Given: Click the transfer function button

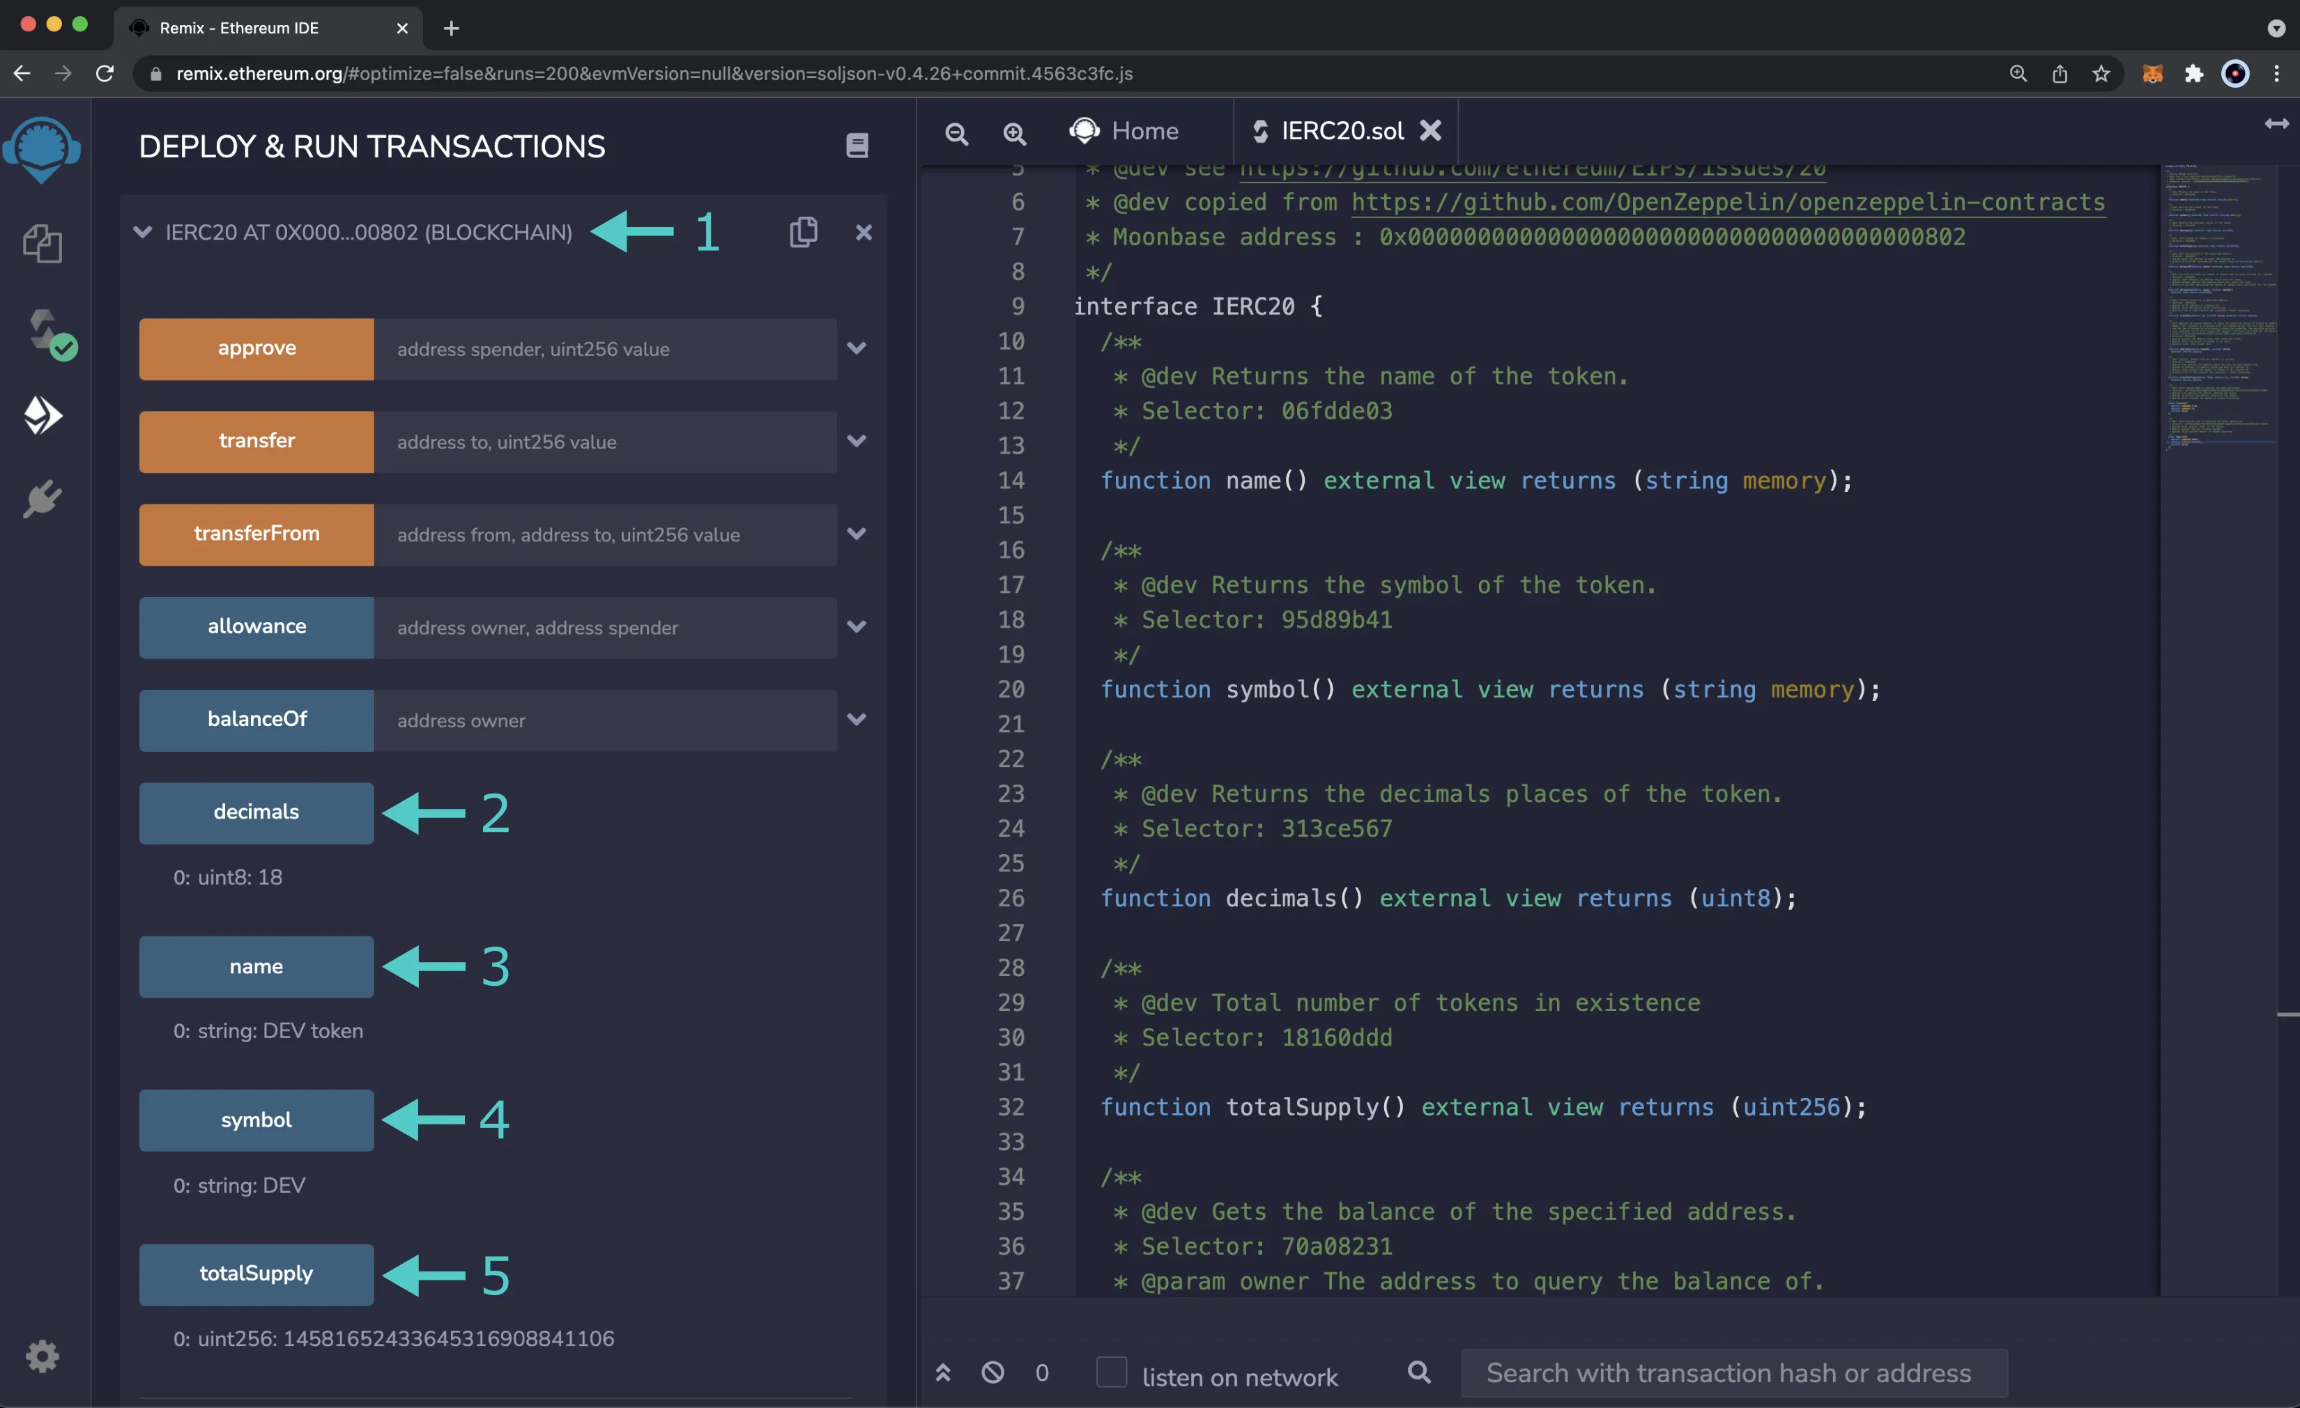Looking at the screenshot, I should point(256,441).
